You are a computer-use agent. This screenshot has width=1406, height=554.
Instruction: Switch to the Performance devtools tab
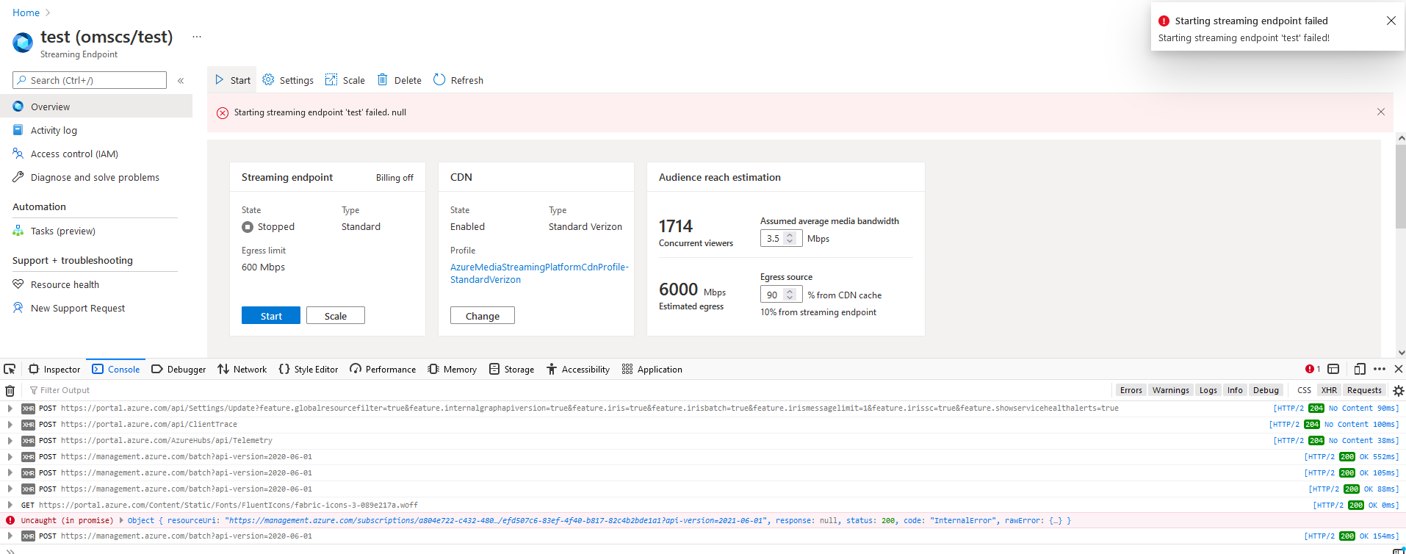pos(383,369)
